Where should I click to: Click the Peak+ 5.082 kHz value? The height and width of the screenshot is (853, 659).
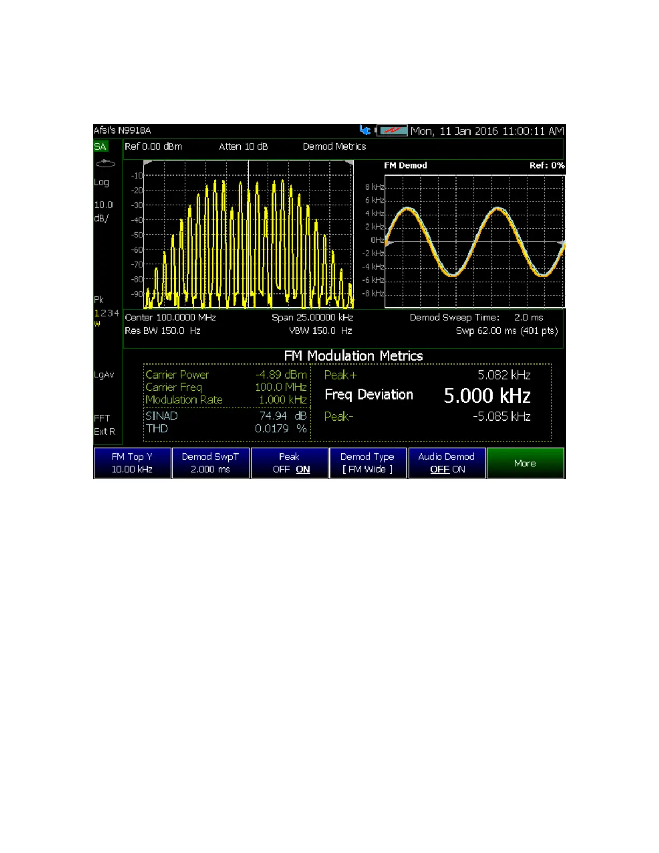click(504, 375)
